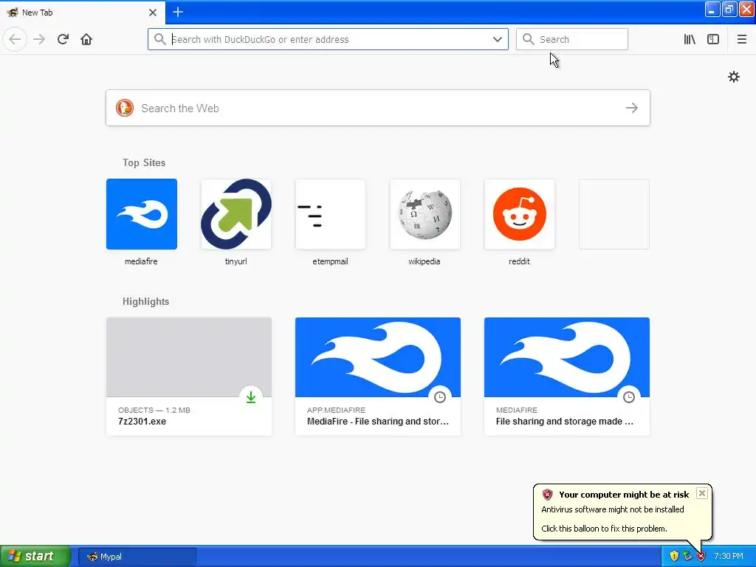Show sidebars using the sidebar icon
Screen dimensions: 756x567
pyautogui.click(x=713, y=39)
